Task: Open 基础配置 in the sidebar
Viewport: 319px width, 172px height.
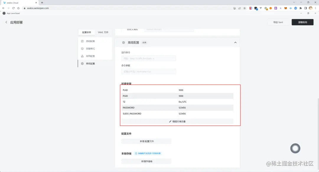Action: coord(95,41)
